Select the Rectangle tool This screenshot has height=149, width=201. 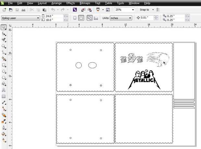pos(4,65)
